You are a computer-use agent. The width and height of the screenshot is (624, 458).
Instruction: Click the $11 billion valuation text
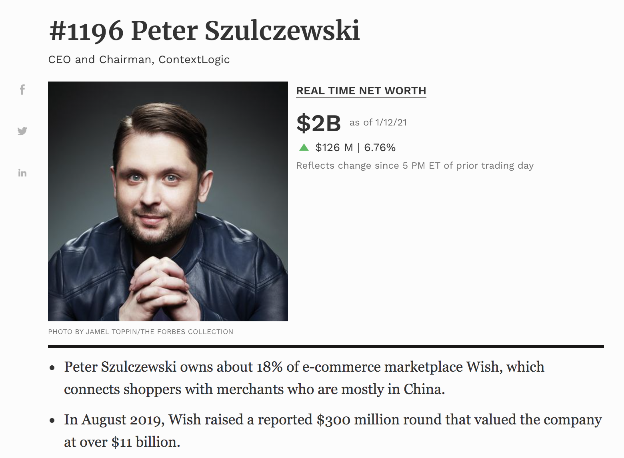coord(145,442)
